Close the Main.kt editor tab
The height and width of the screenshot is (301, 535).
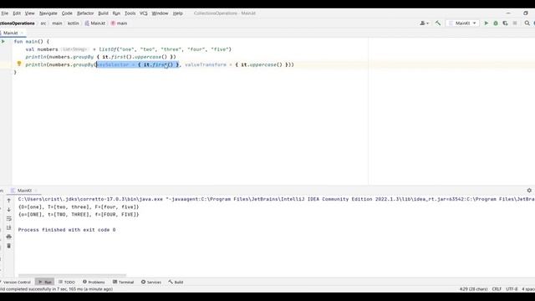(x=23, y=33)
